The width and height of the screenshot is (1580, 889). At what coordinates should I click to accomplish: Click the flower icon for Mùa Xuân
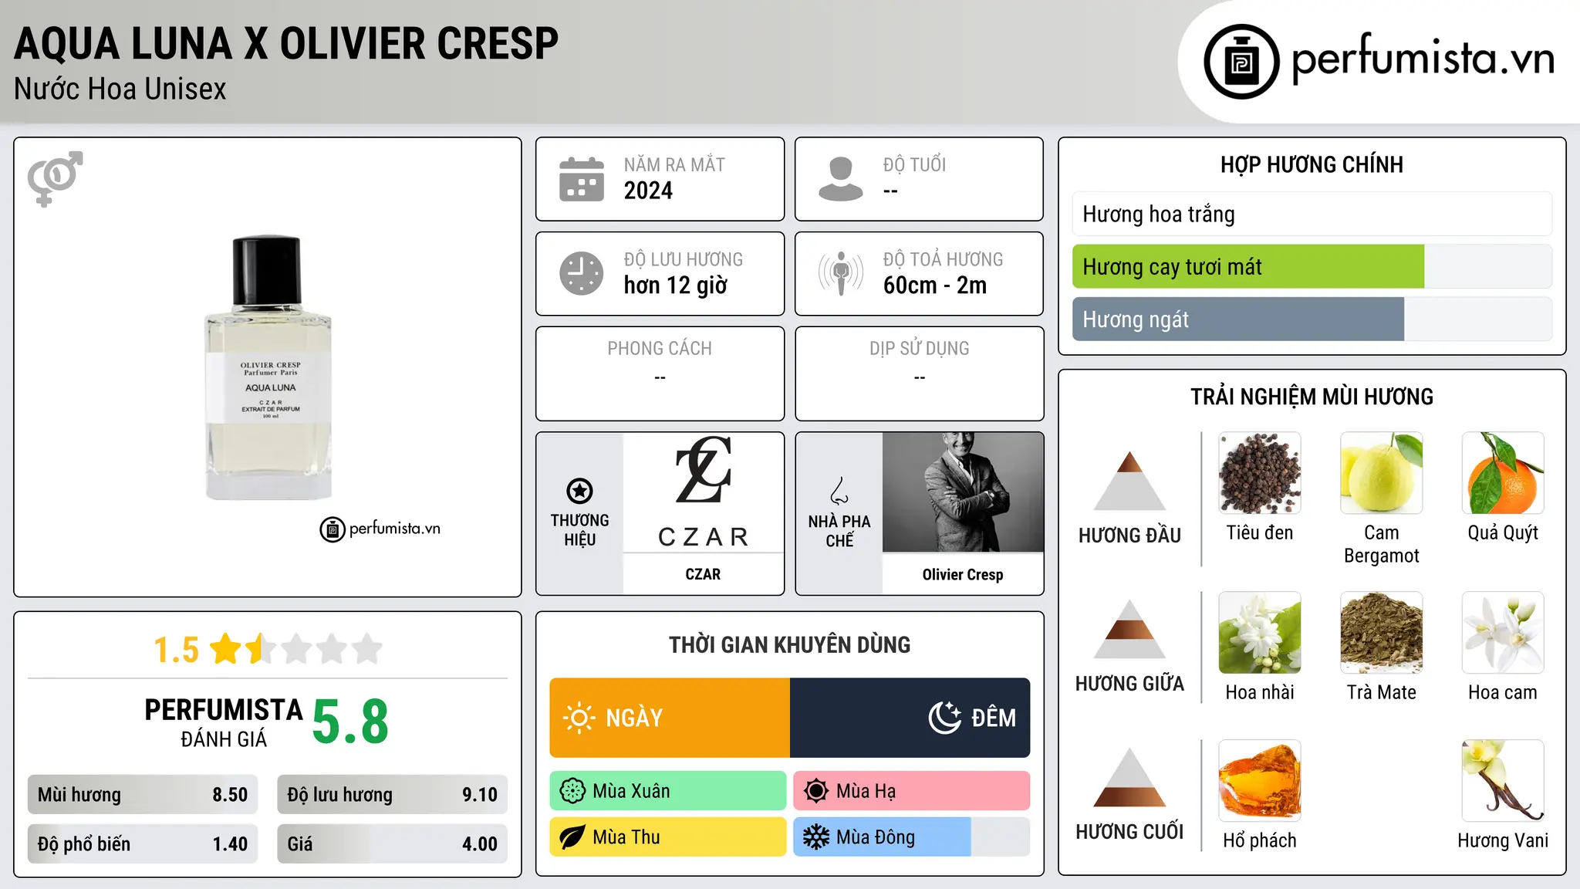click(x=572, y=791)
